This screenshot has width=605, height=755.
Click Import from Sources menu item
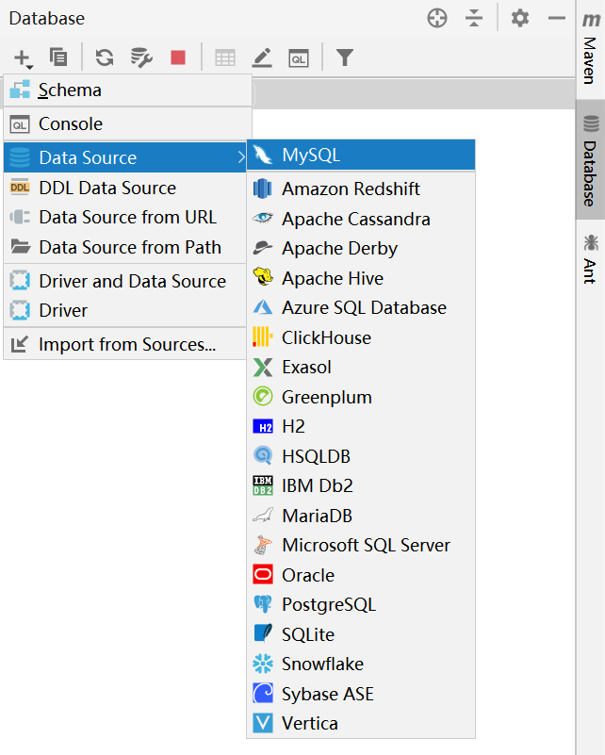(127, 344)
